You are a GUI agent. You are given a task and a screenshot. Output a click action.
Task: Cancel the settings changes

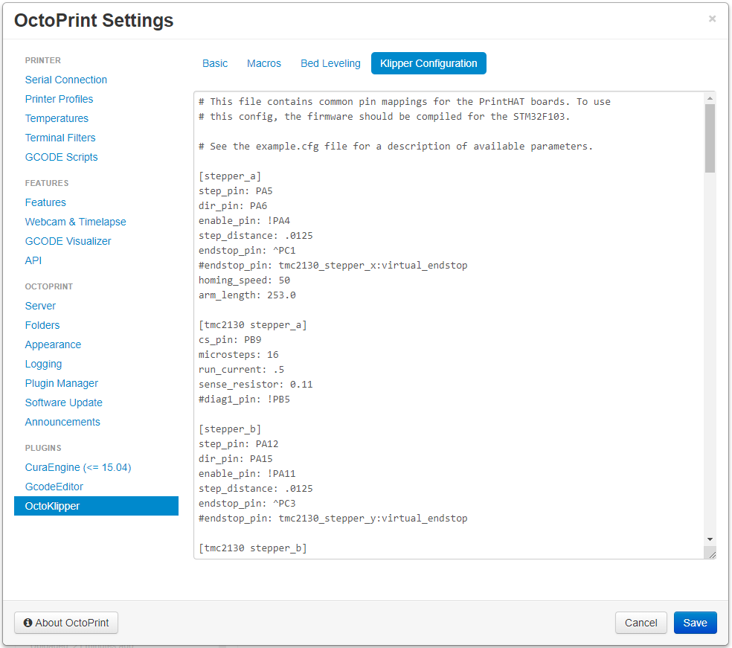[x=641, y=623]
